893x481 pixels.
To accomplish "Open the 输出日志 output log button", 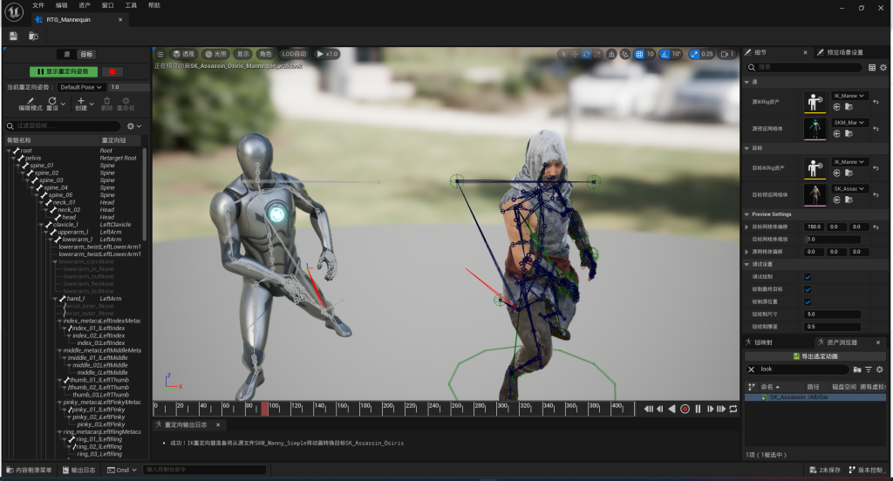I will [x=79, y=471].
